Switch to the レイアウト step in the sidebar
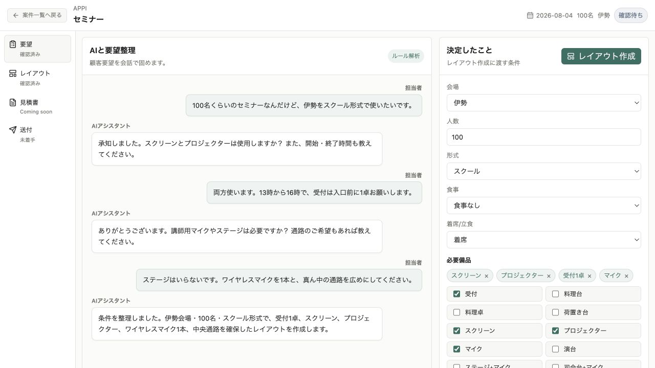Screen dimensions: 655x368 click(37, 78)
